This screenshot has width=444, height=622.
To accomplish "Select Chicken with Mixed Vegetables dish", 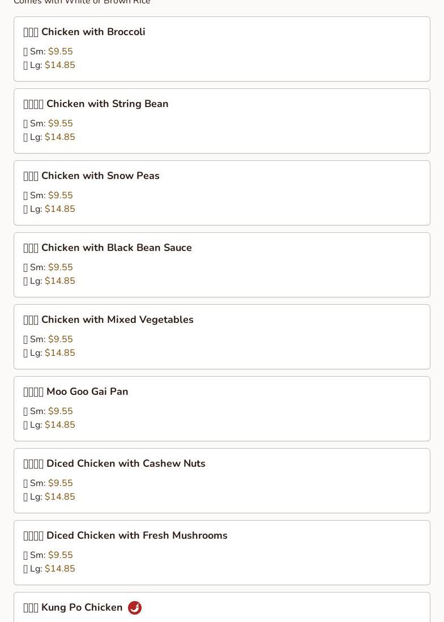I will coord(117,320).
